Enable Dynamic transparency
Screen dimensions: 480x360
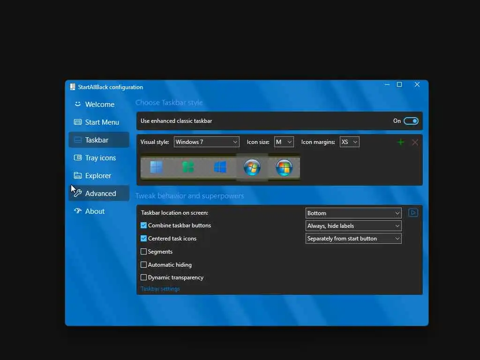coord(143,277)
